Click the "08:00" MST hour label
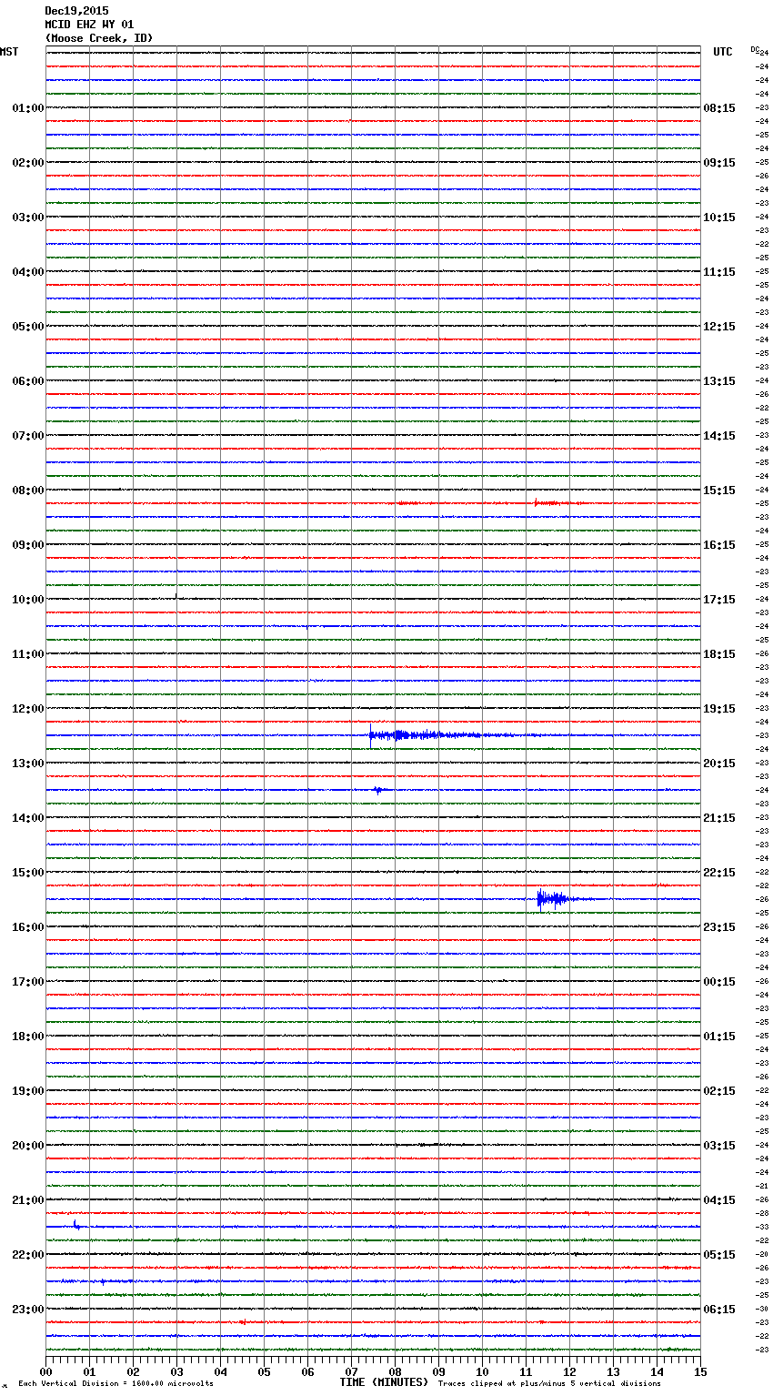 tap(28, 491)
